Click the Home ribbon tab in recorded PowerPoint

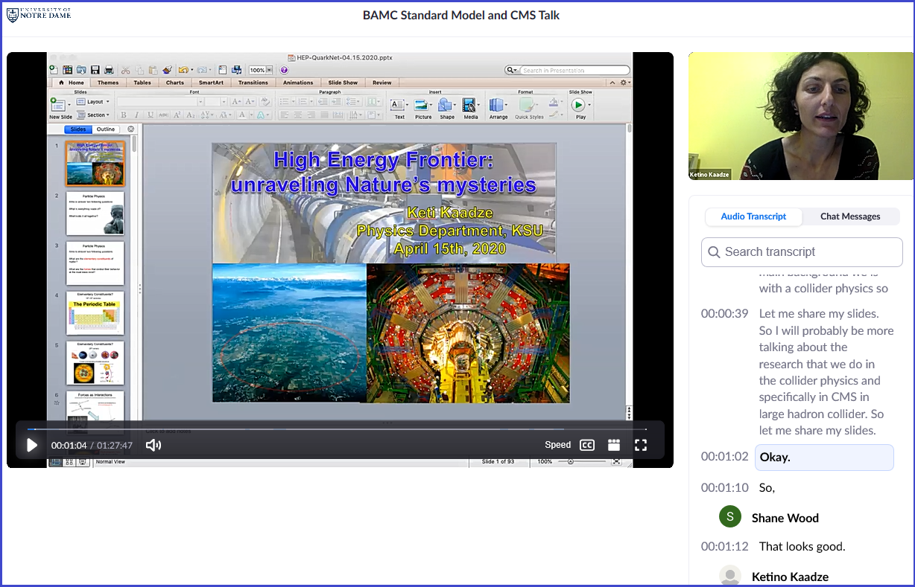pyautogui.click(x=72, y=83)
